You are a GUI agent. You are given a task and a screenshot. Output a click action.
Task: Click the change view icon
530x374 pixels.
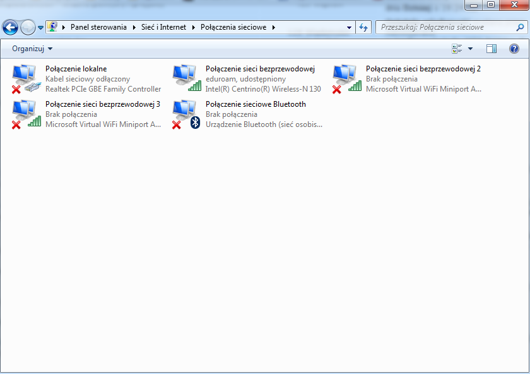click(x=457, y=49)
